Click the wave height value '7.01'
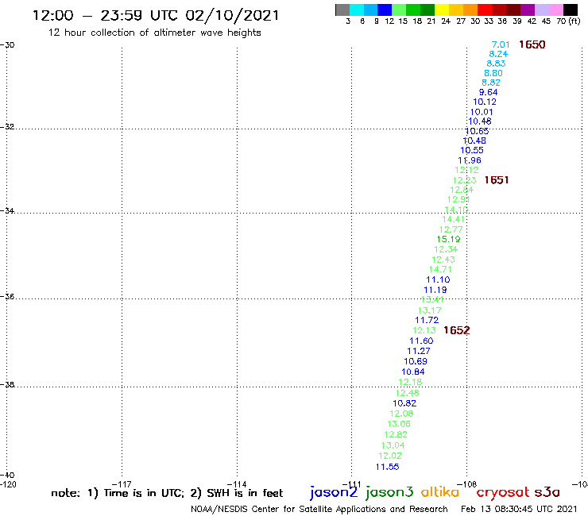 click(x=501, y=44)
